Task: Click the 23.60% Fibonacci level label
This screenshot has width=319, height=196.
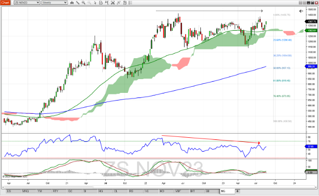Action: (x=282, y=40)
